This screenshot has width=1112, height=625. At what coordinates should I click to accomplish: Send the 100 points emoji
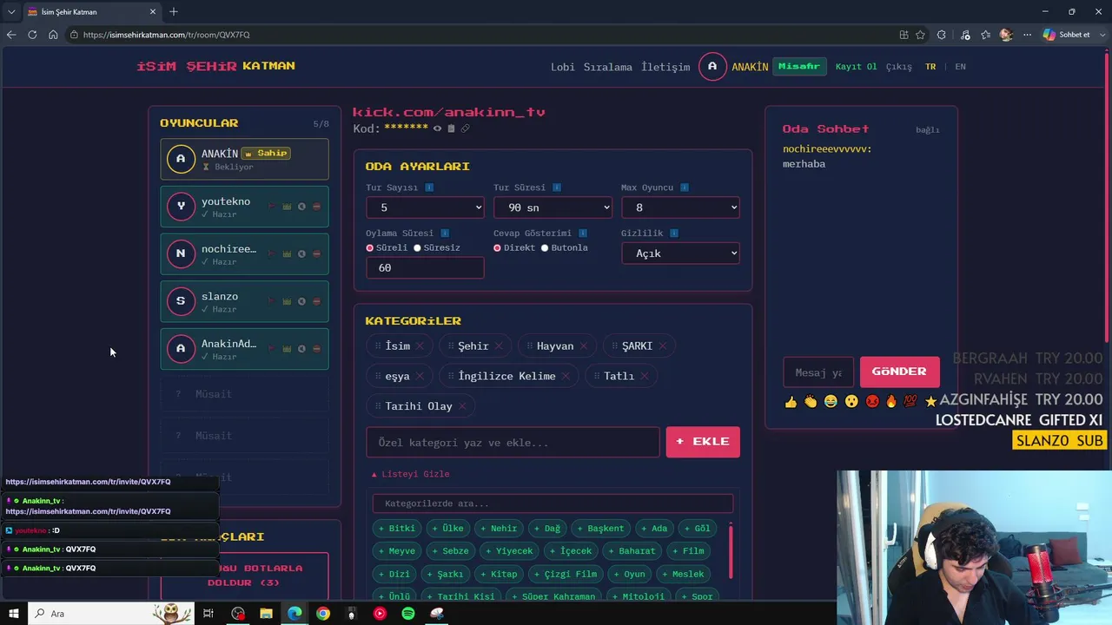click(910, 402)
